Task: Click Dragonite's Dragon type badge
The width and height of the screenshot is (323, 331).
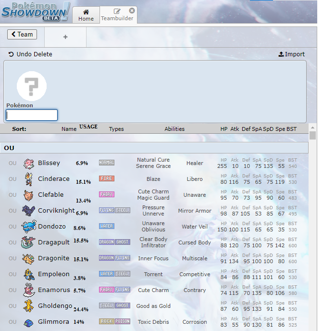Action: point(107,258)
